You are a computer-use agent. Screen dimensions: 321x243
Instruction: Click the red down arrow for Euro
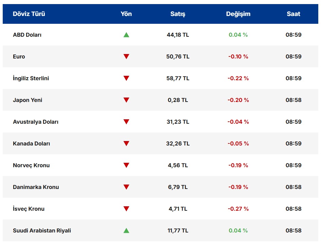tap(126, 56)
